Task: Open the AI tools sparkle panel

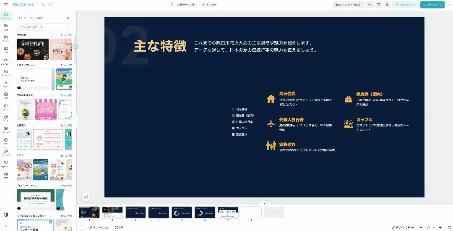Action: tap(6, 84)
